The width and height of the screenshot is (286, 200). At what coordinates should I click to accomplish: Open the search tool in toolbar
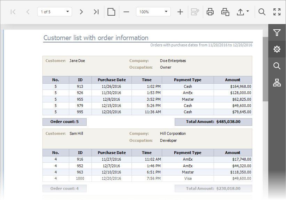pyautogui.click(x=262, y=12)
